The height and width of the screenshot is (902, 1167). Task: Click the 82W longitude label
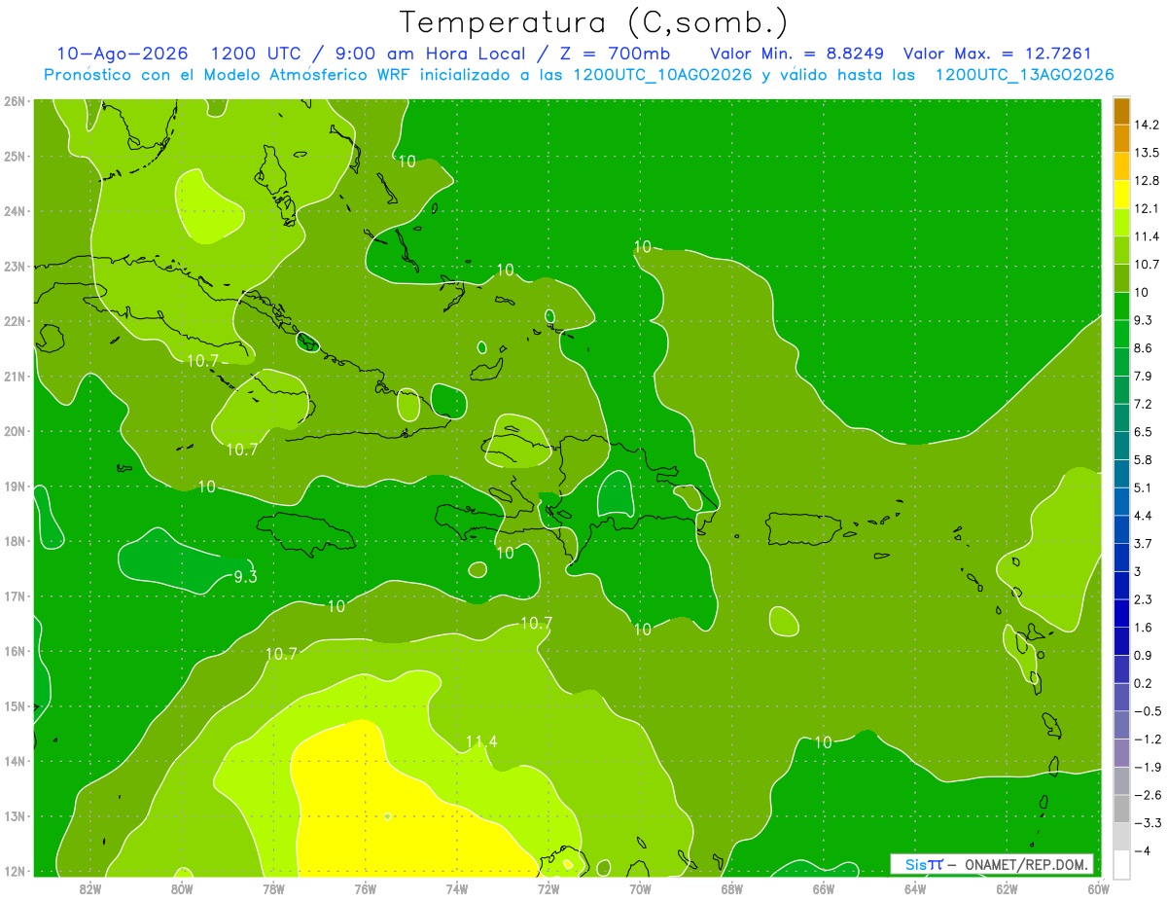pyautogui.click(x=89, y=888)
